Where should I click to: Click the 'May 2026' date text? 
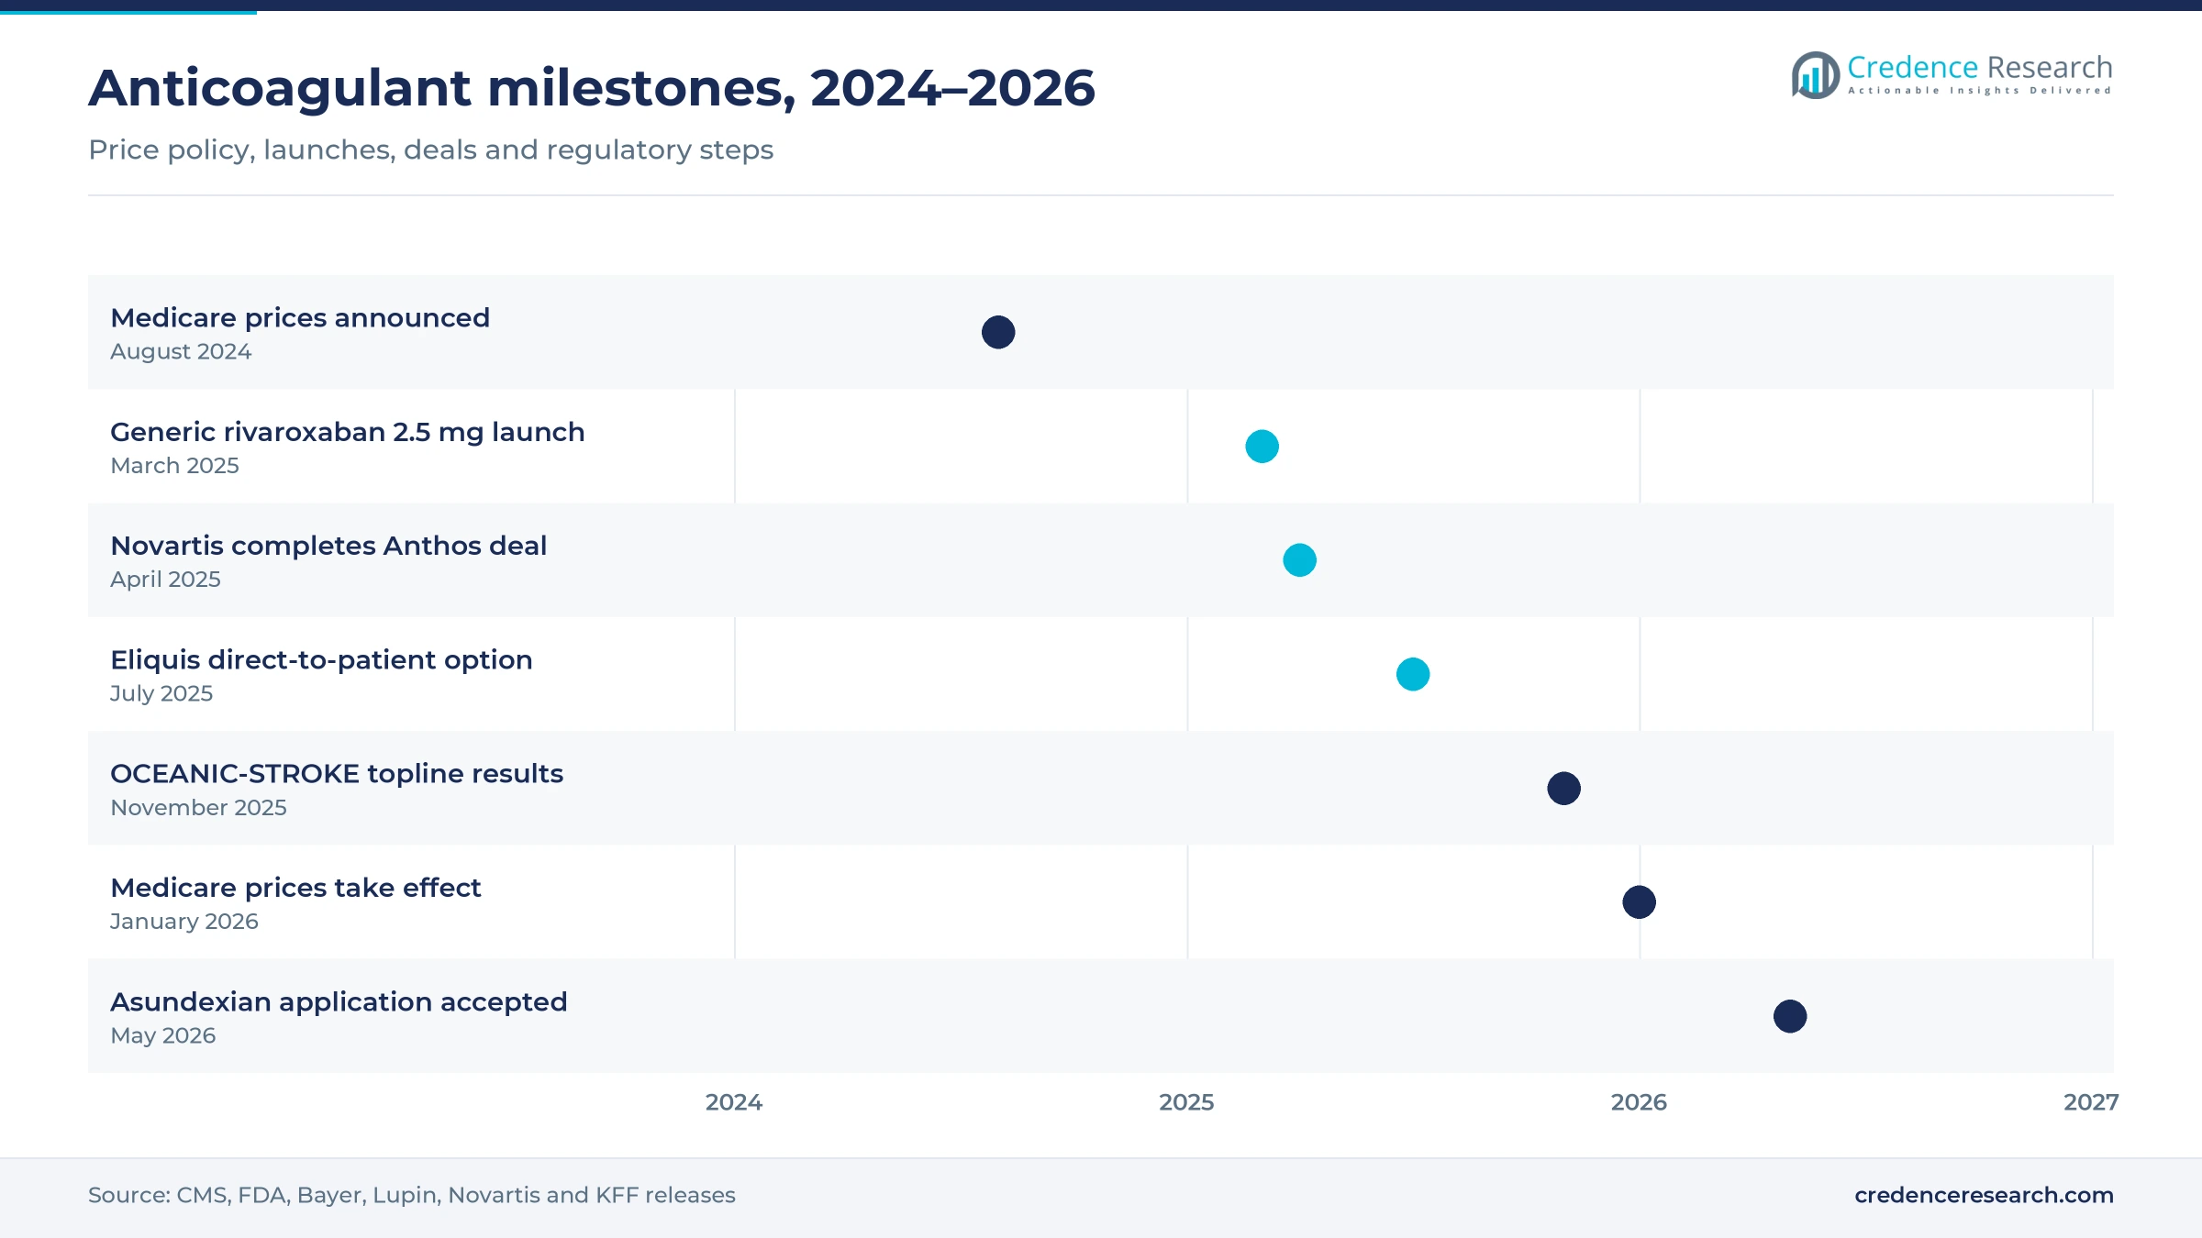(x=163, y=1035)
